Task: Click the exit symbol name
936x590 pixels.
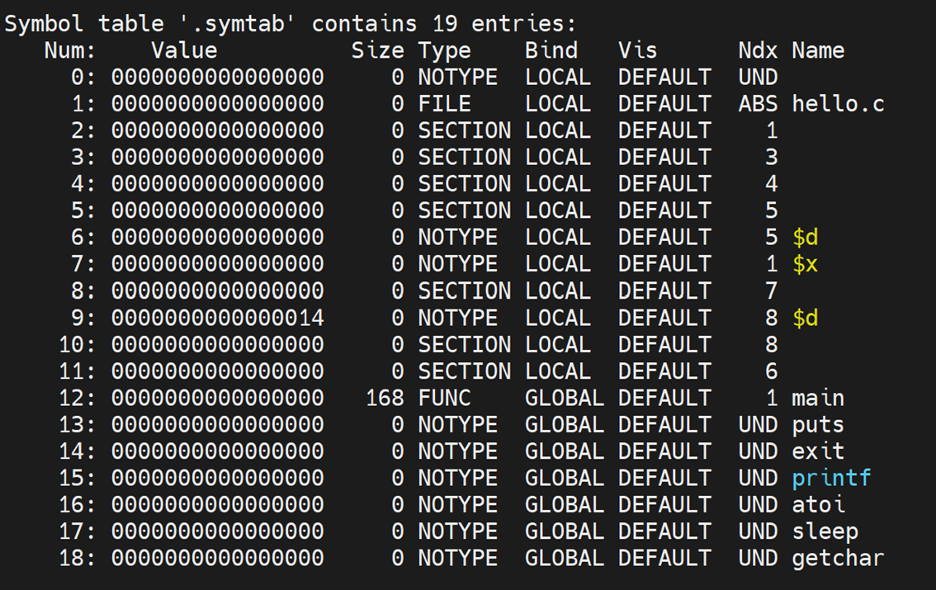Action: (x=818, y=451)
